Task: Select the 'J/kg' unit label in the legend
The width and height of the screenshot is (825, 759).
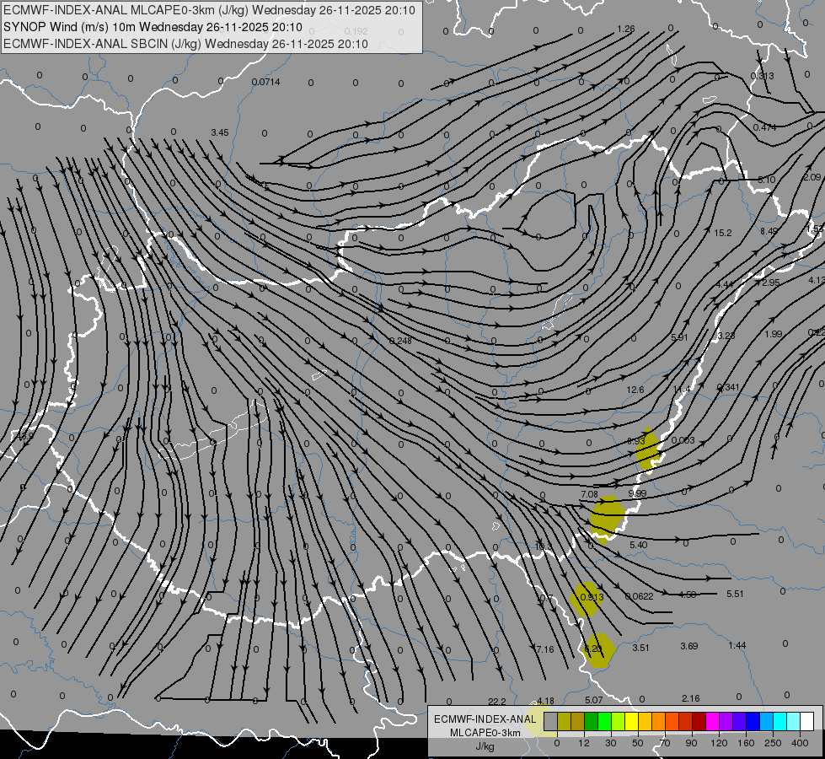Action: pos(485,746)
